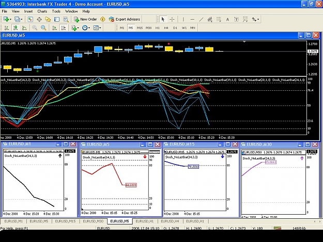Click the chart shift triangle marker
The width and height of the screenshot is (323, 242).
coord(244,41)
